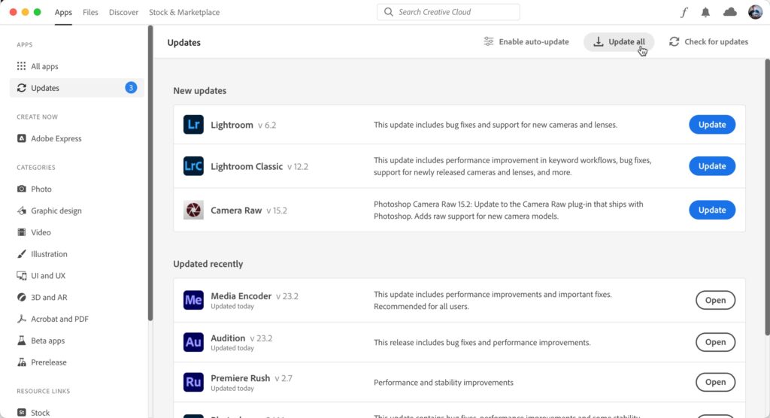The width and height of the screenshot is (770, 418).
Task: Open the user profile avatar
Action: tap(755, 12)
